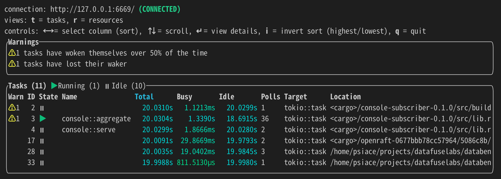Click the warning icon on task 3
Image resolution: width=501 pixels, height=179 pixels.
click(x=12, y=118)
